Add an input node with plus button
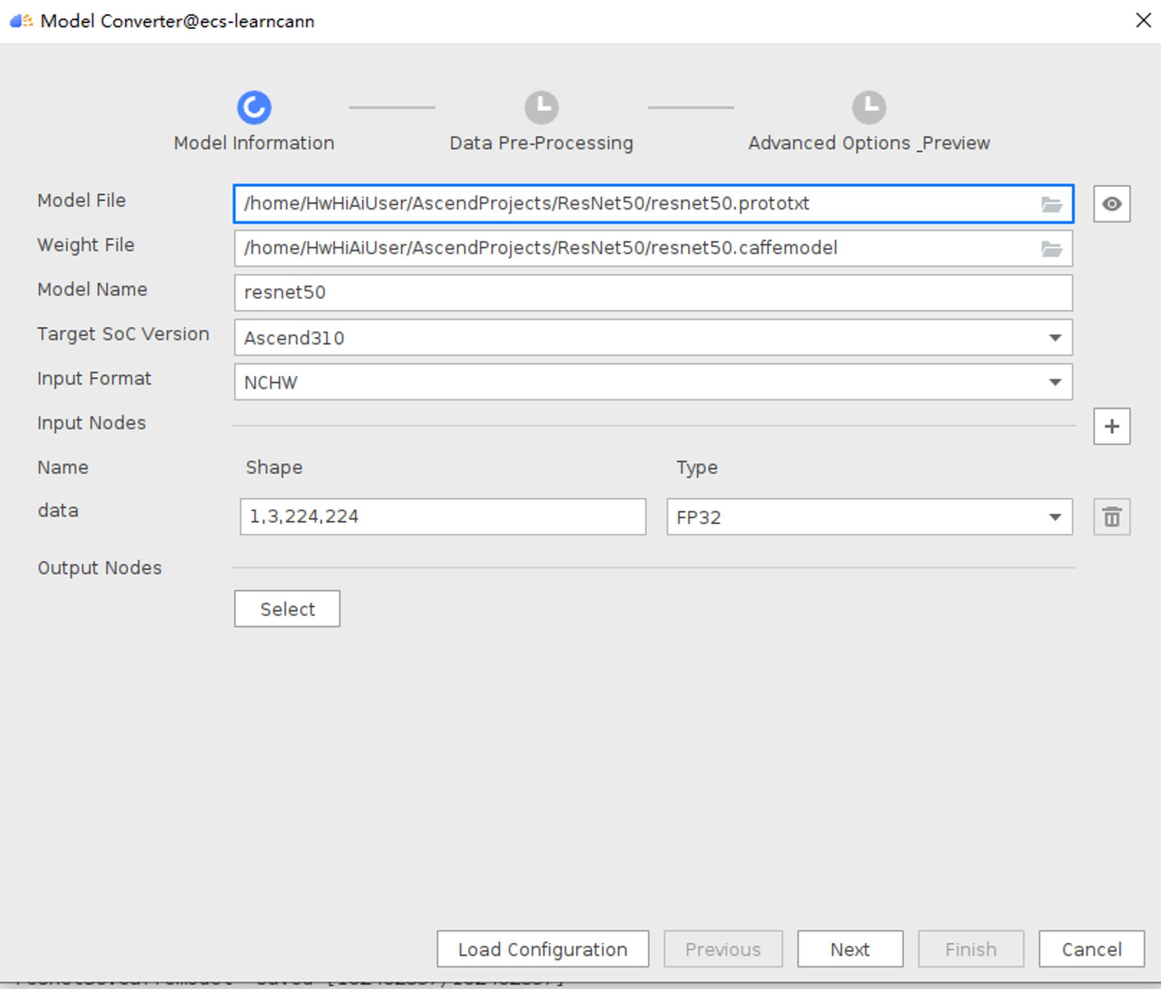The height and width of the screenshot is (989, 1161). click(1112, 426)
